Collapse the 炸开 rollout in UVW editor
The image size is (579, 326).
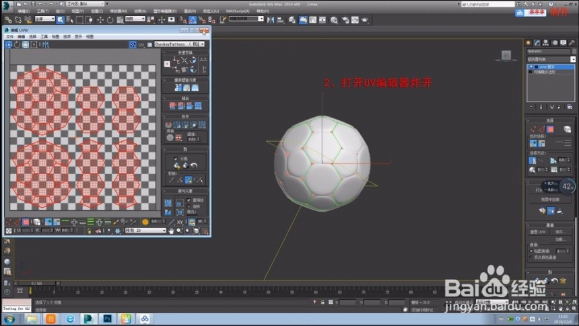pos(185,116)
